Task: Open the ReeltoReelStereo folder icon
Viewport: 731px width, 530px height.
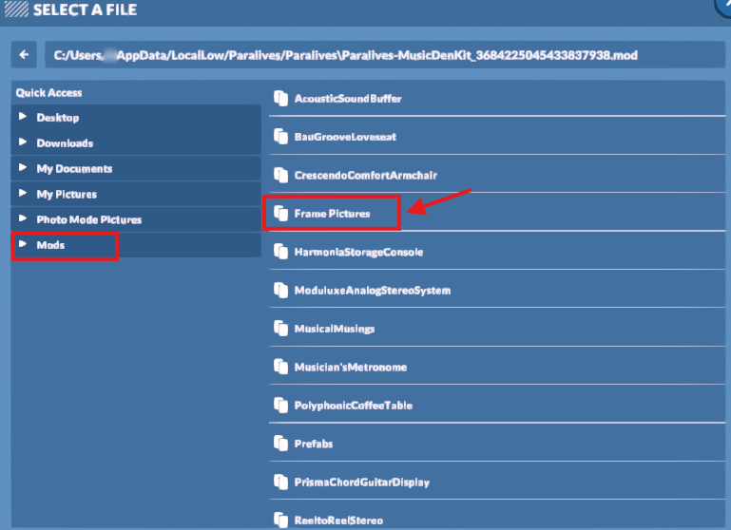Action: tap(280, 520)
